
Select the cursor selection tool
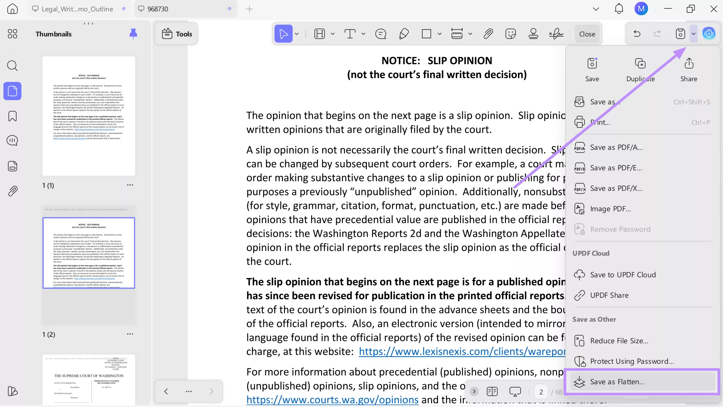pos(283,34)
